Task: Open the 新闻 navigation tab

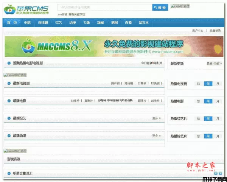Action: (100, 23)
